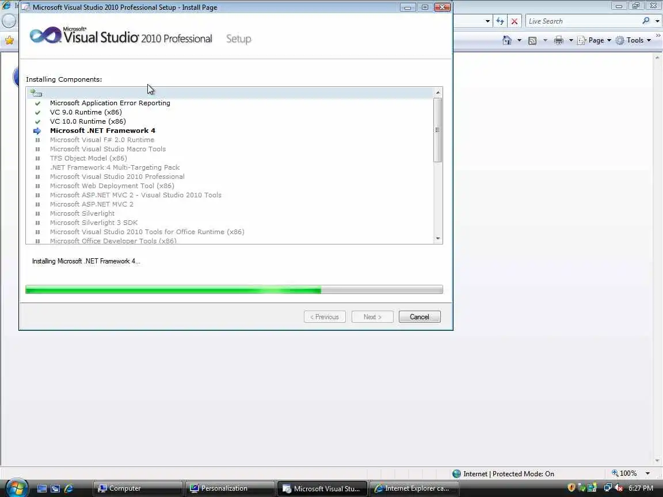Select Microsoft Web Deployment Tool (x86) entry
Viewport: 663px width, 497px height.
point(112,186)
